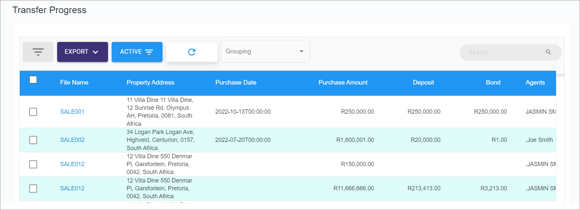Sort by File Name column header
This screenshot has width=580, height=210.
[x=74, y=83]
